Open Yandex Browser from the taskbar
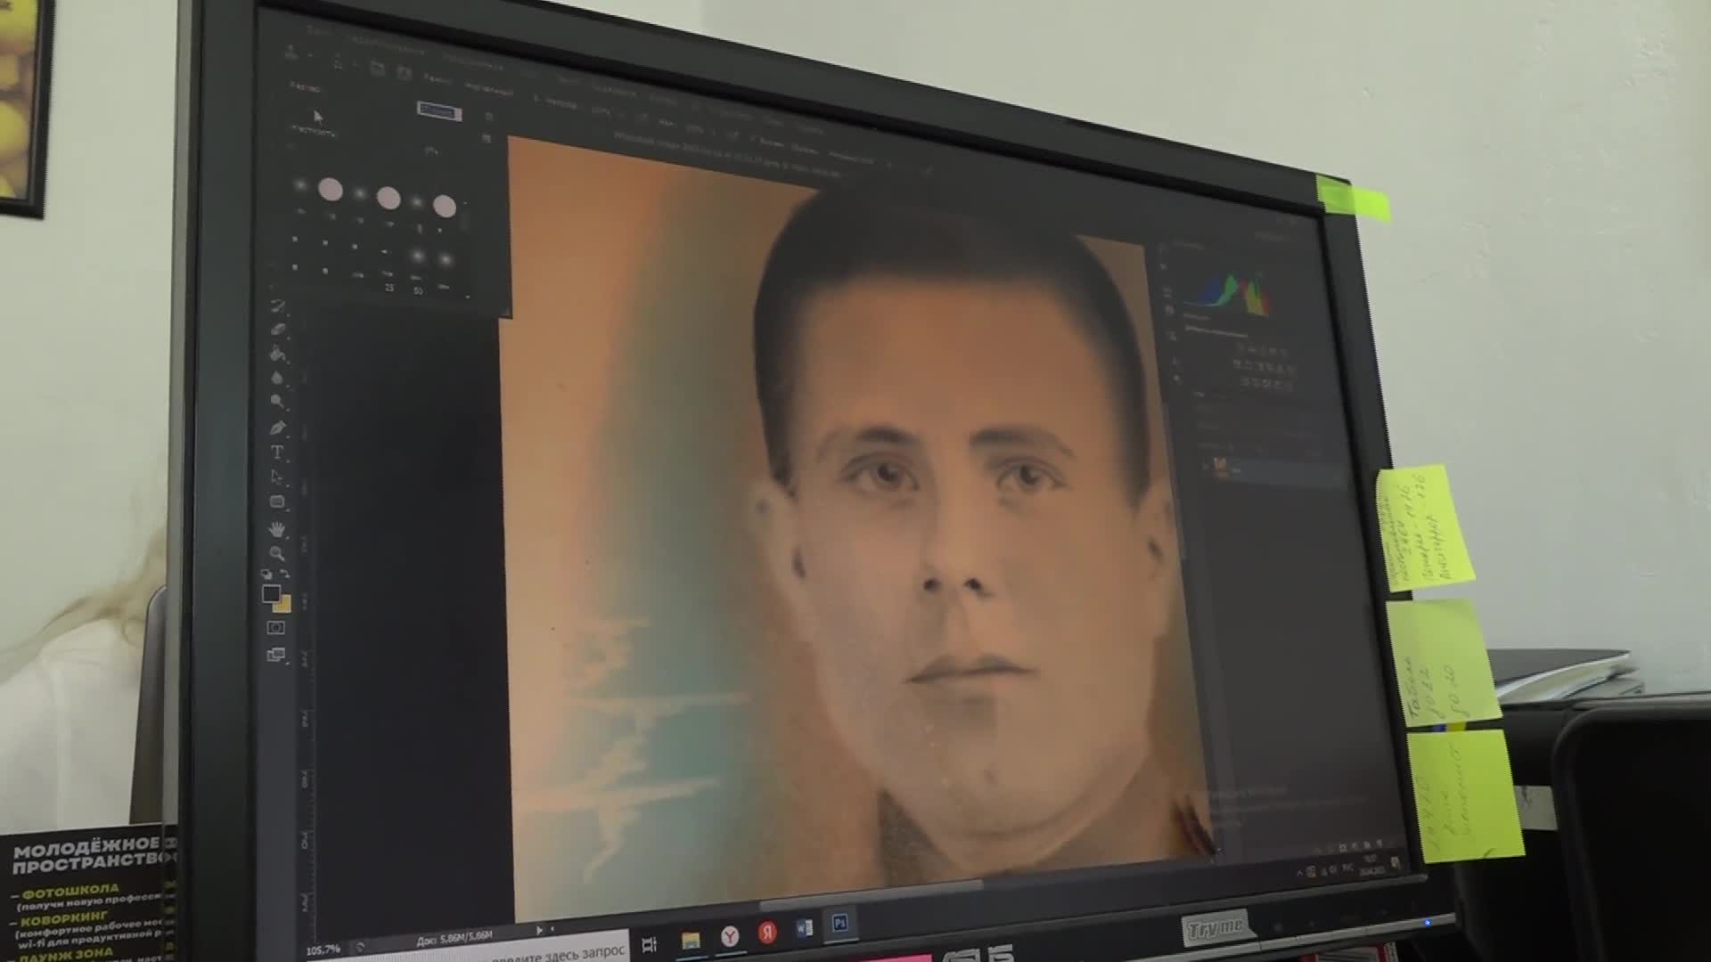Image resolution: width=1711 pixels, height=962 pixels. point(730,935)
